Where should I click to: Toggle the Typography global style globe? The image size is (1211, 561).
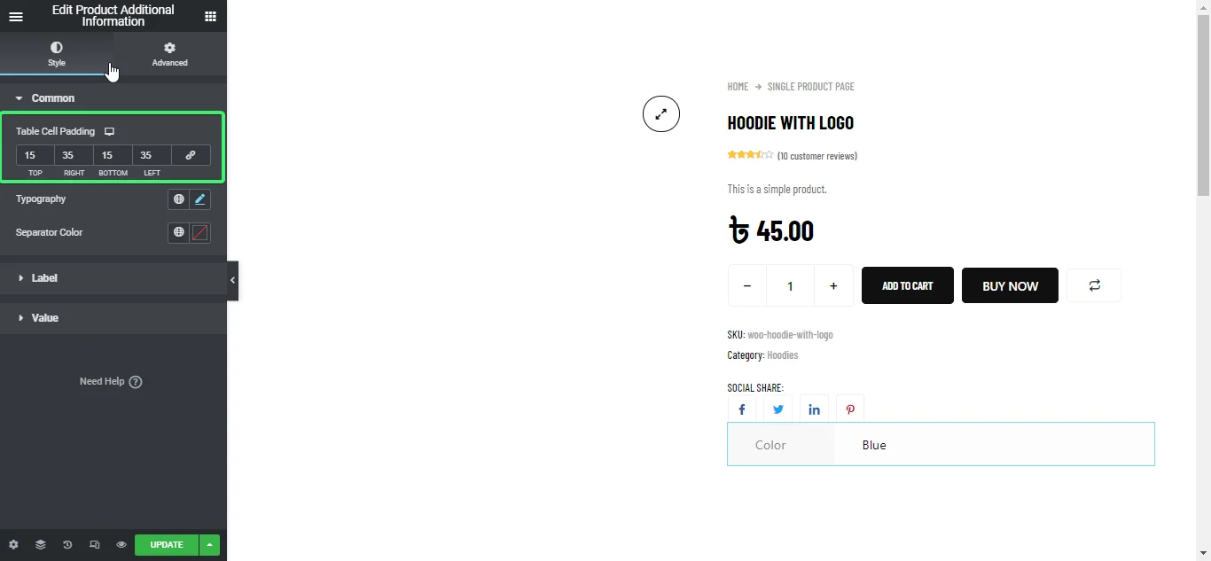(178, 199)
